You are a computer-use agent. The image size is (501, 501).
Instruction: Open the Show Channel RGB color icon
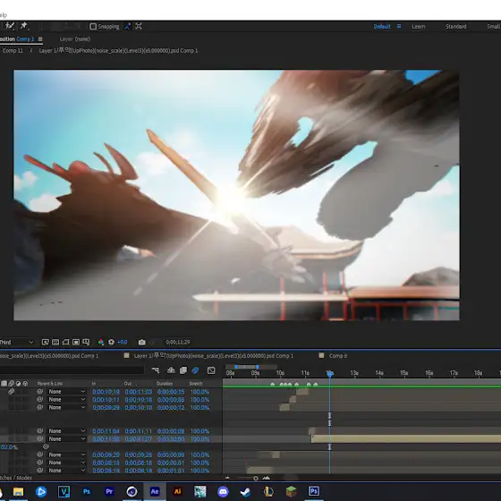(x=101, y=342)
